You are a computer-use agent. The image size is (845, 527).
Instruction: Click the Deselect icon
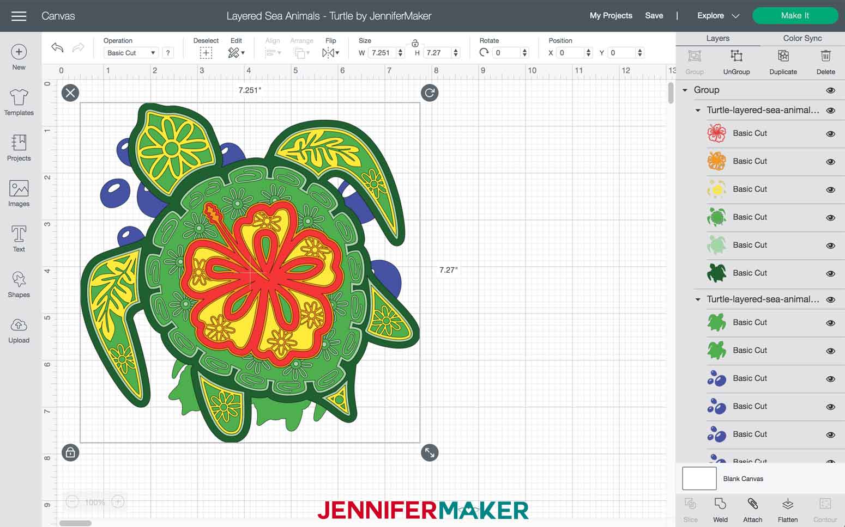(206, 53)
